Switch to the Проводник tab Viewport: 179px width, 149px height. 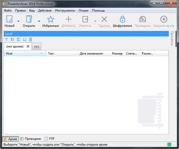30,139
